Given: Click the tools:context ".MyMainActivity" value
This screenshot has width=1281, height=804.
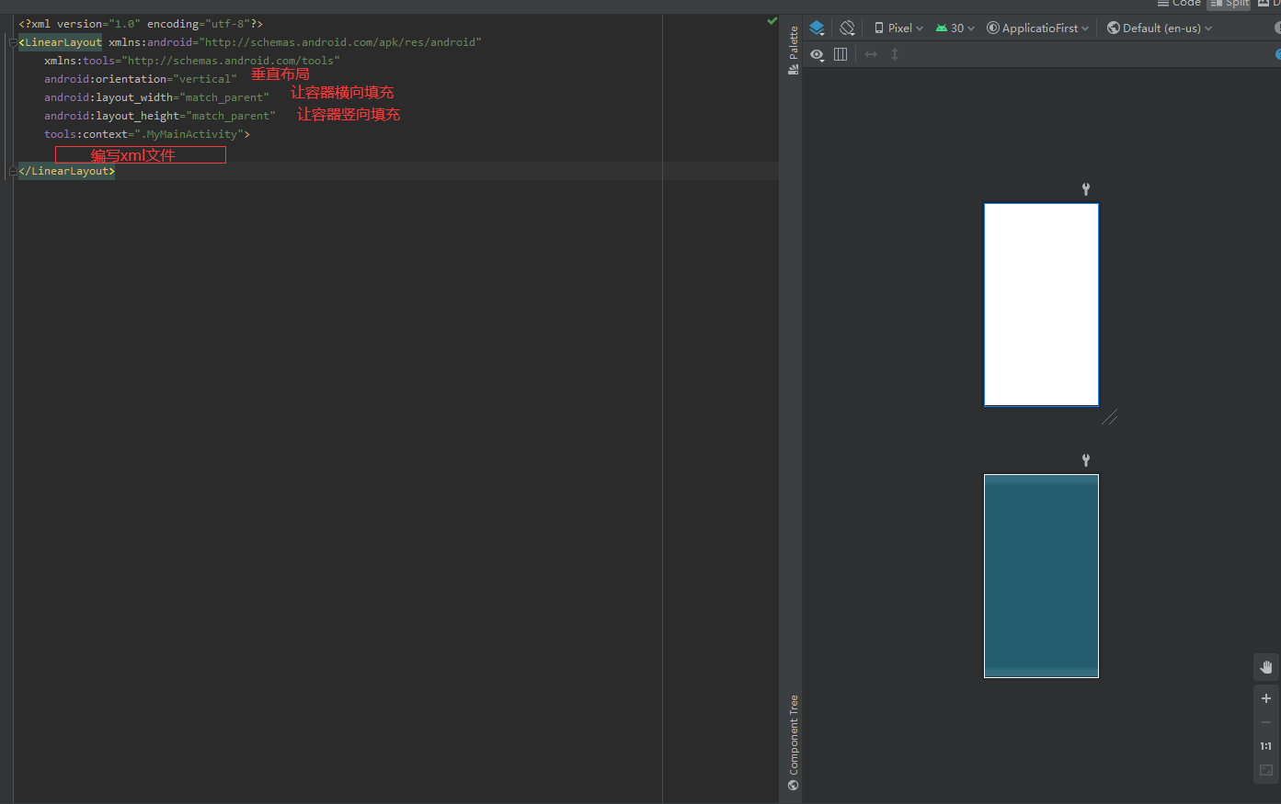Looking at the screenshot, I should pos(189,134).
